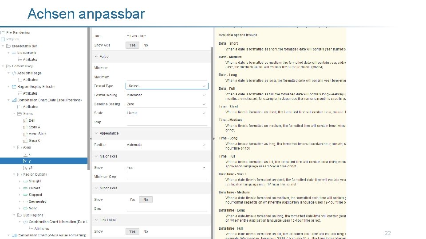Click the left splitter collapse arrow
This screenshot has height=239, width=426.
pyautogui.click(x=91, y=139)
